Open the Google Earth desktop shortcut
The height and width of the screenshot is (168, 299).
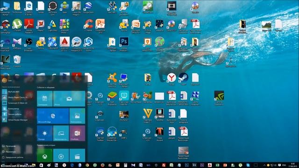tap(88, 7)
